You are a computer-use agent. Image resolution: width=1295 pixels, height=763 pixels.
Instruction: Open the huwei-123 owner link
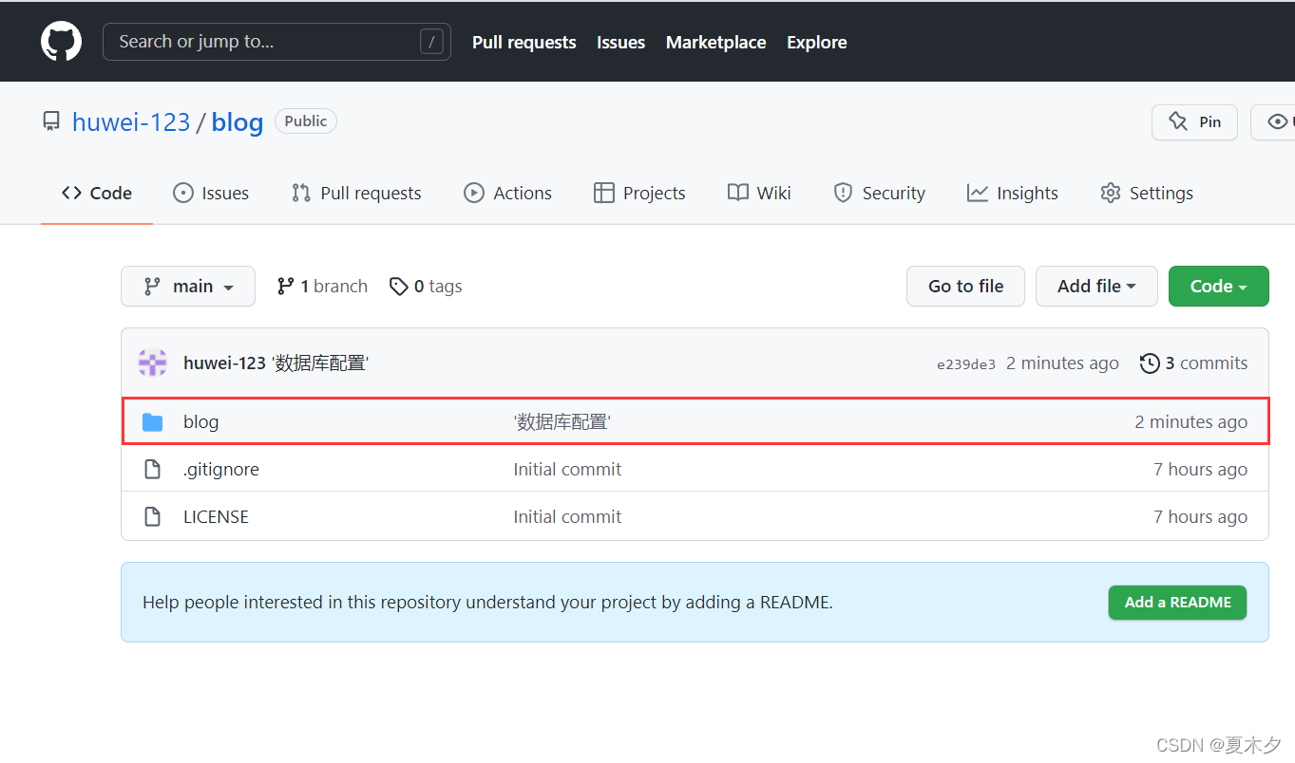point(131,122)
